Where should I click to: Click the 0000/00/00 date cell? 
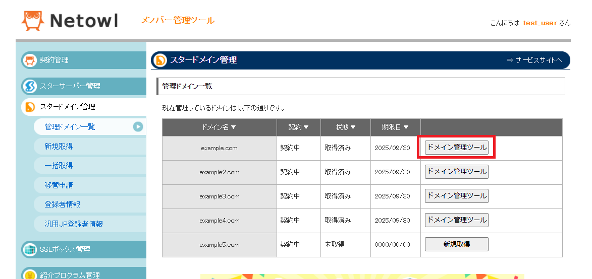395,245
